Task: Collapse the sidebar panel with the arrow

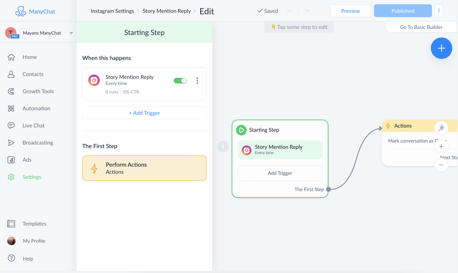Action: (x=223, y=146)
